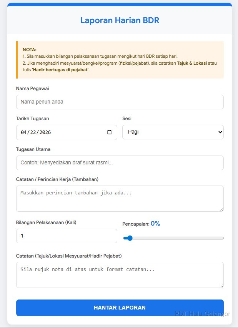Viewport: 238px width, 328px height.
Task: Click the middle of the Pencapaian slider track
Action: (x=173, y=238)
